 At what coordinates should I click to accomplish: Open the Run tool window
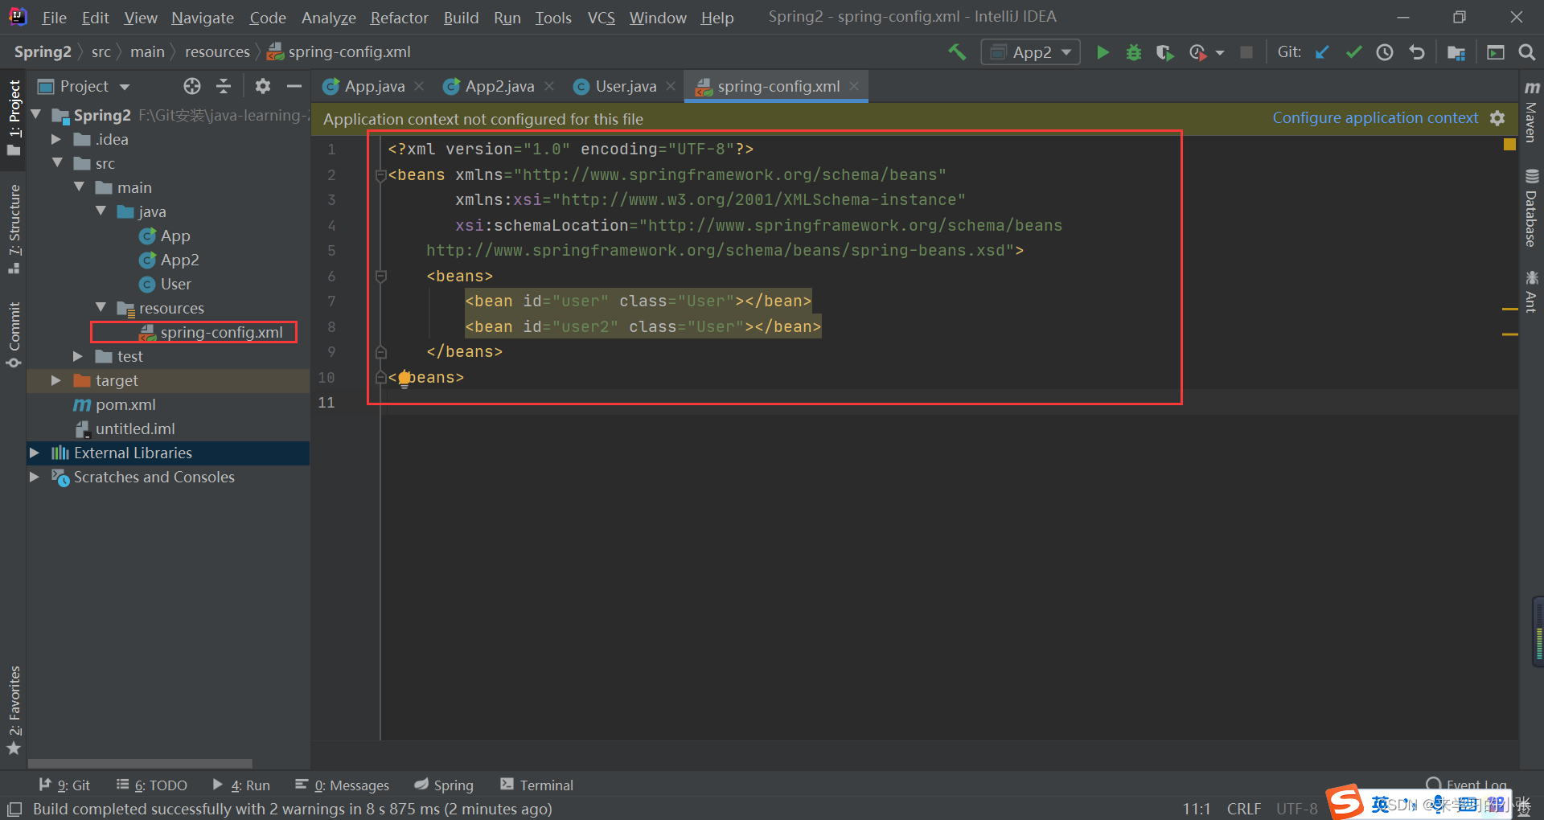tap(241, 785)
